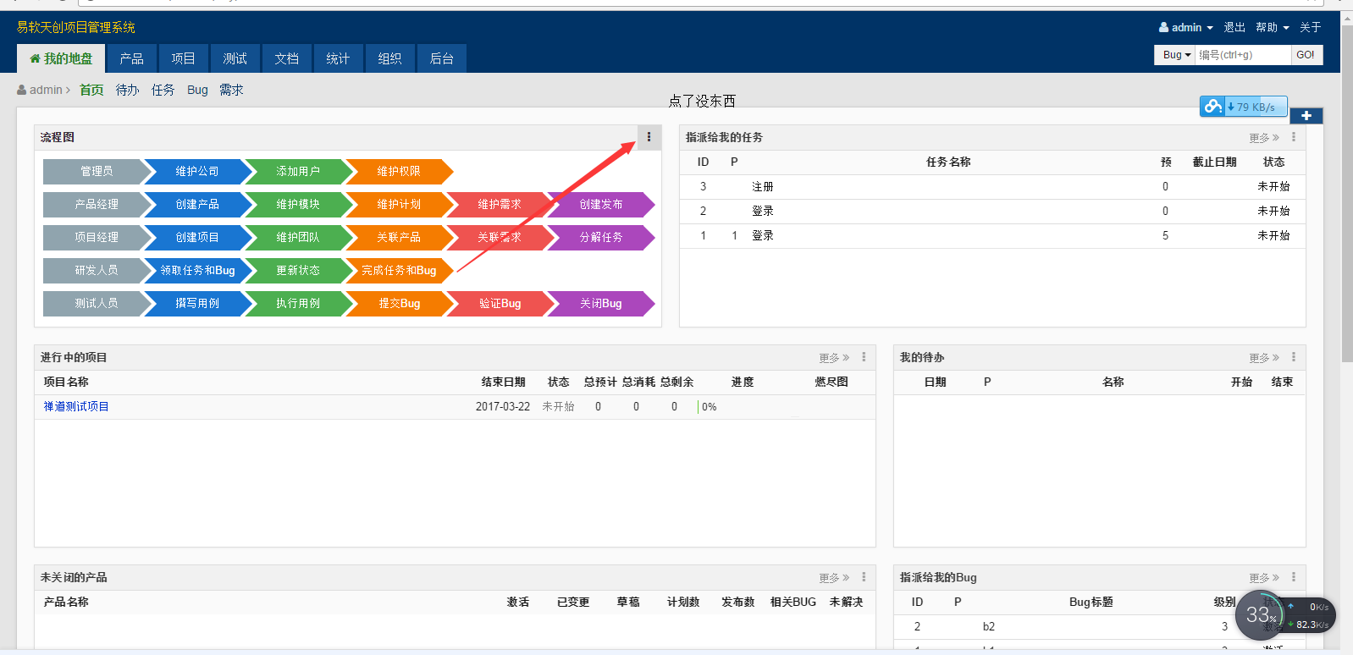Open options menu for assigned tasks panel
This screenshot has width=1353, height=655.
[x=1293, y=137]
